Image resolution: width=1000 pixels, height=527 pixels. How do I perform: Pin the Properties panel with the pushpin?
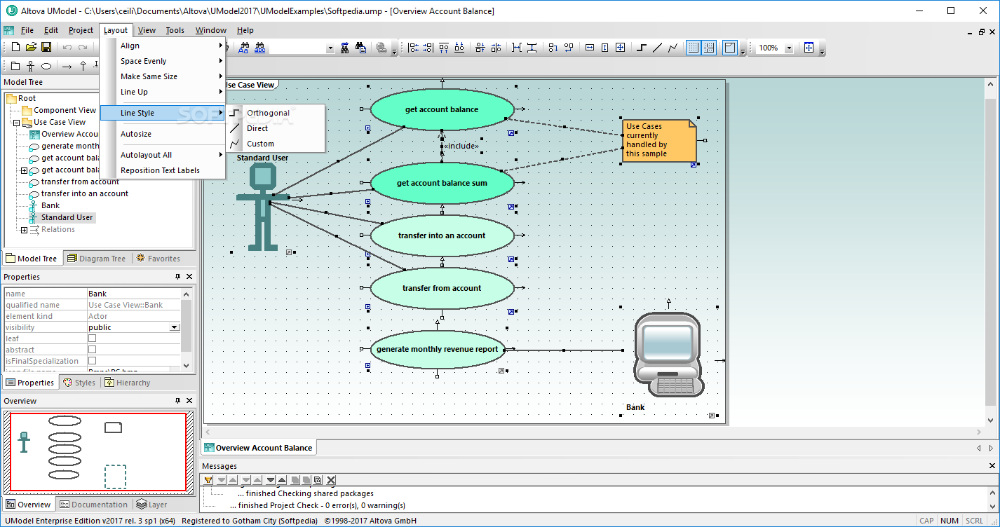pyautogui.click(x=177, y=277)
